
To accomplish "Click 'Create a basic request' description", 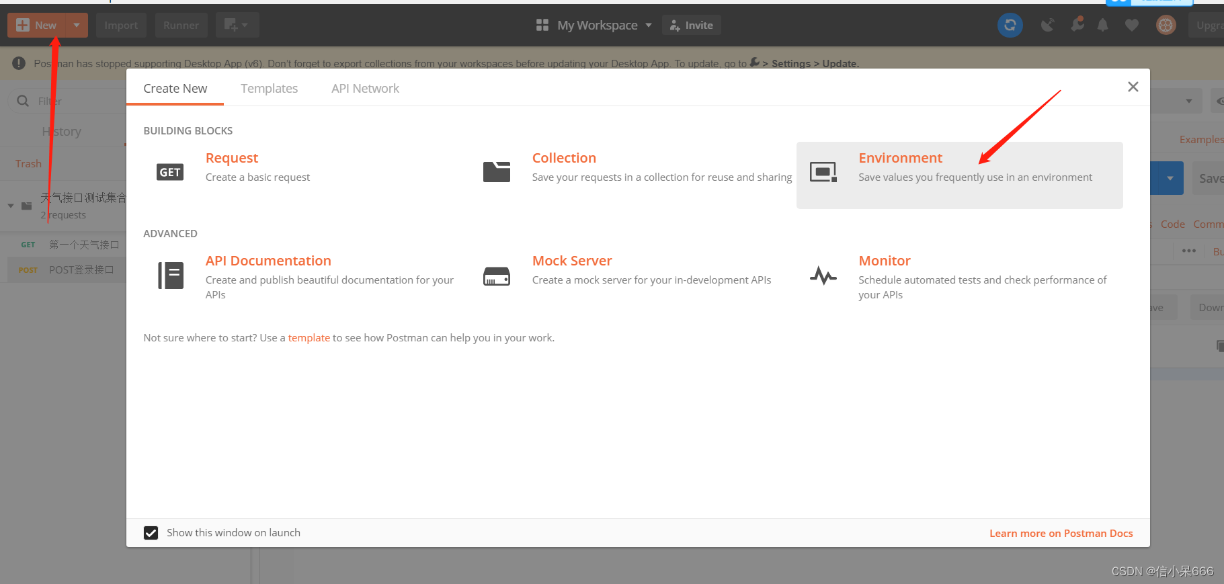I will (x=257, y=177).
